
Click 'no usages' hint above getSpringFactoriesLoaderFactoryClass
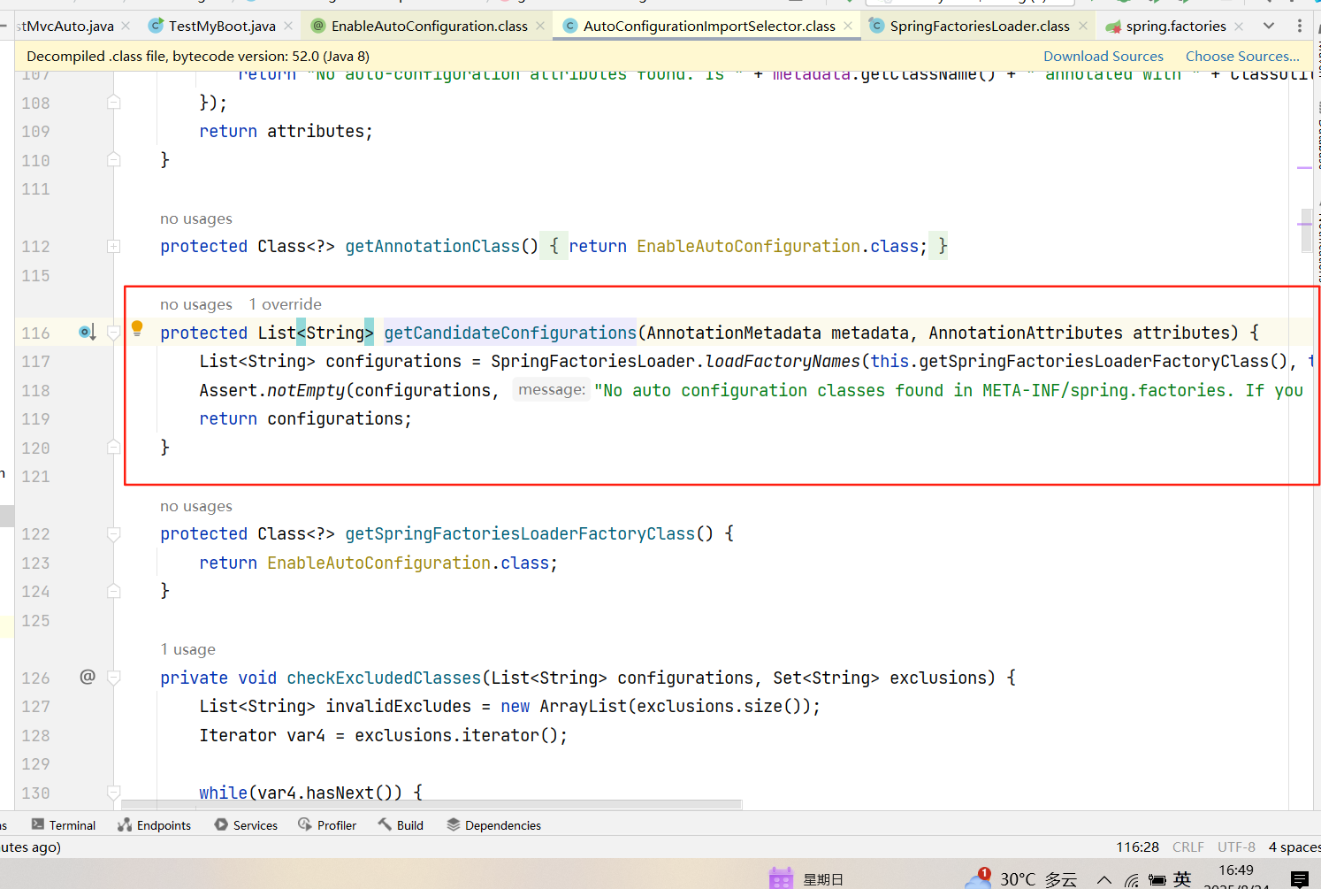(x=195, y=506)
